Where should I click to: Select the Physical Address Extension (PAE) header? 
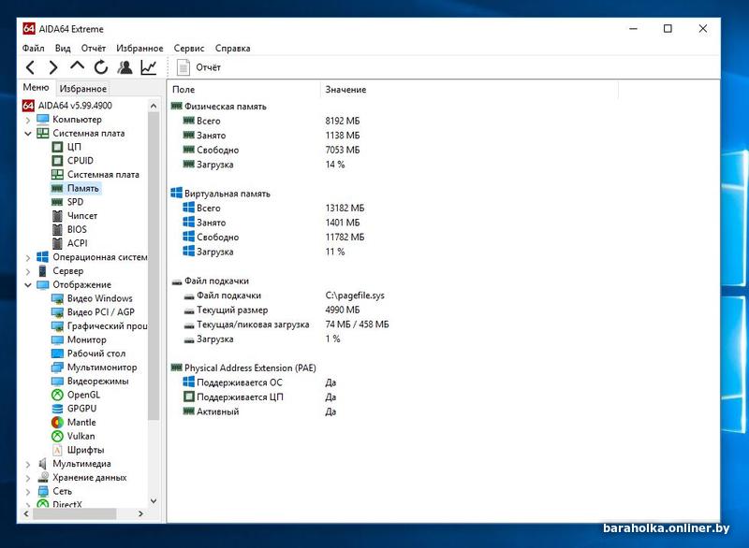click(250, 368)
